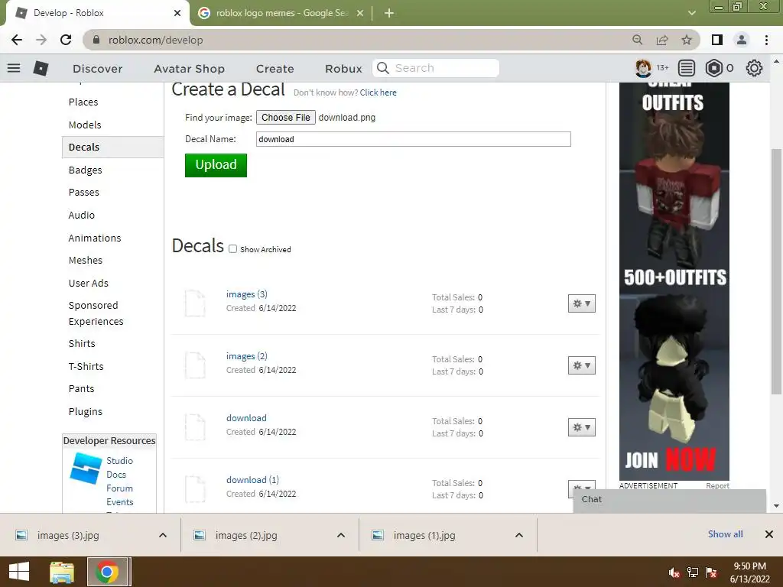
Task: Close the downloads bar
Action: 769,534
